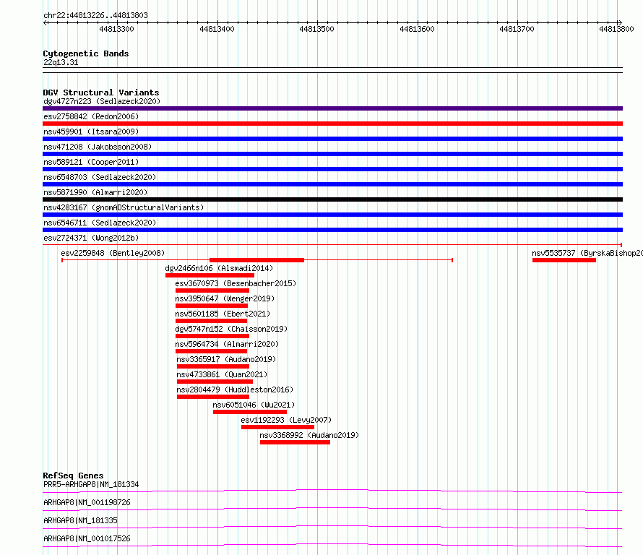Click esv2259848 (Bentley2008) label

(113, 253)
